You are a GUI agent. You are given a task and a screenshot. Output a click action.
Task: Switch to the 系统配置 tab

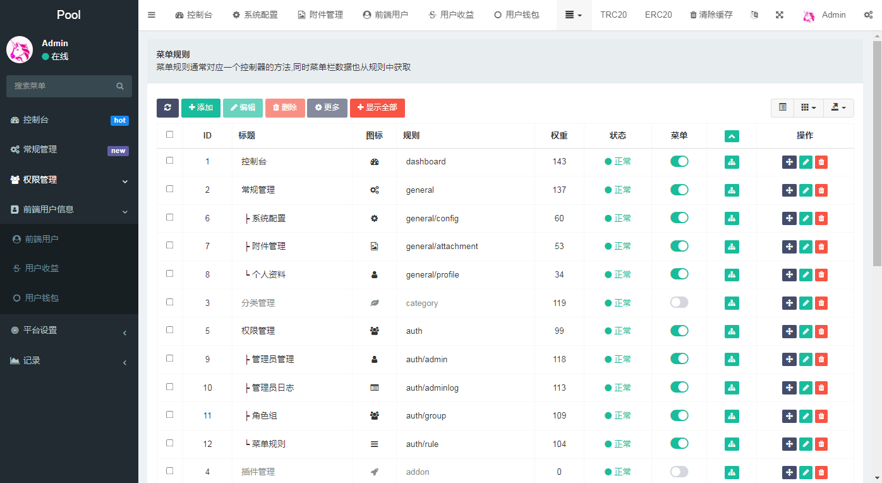pyautogui.click(x=255, y=15)
